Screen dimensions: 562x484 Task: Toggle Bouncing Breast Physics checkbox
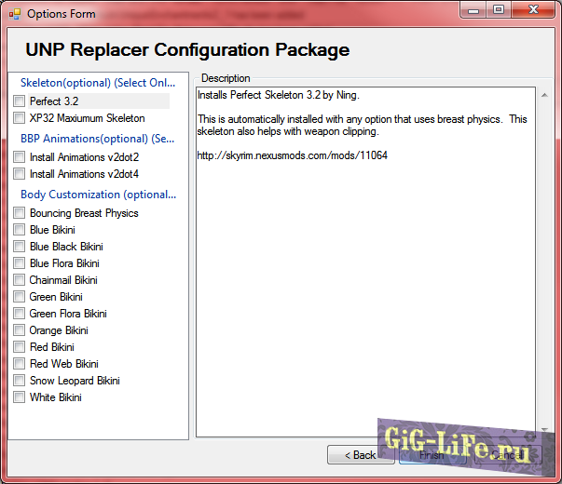pyautogui.click(x=20, y=213)
